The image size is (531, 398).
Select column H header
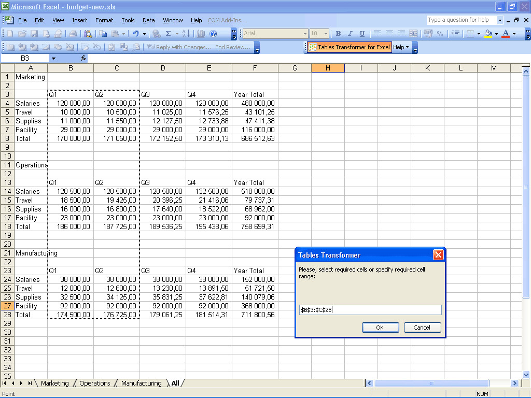coord(328,68)
